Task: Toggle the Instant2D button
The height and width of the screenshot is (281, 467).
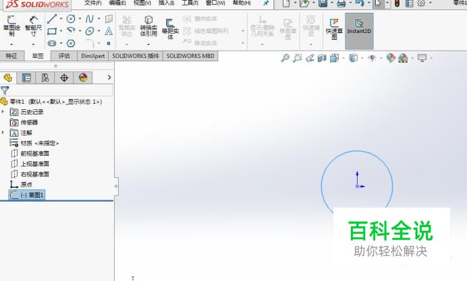Action: (x=359, y=31)
